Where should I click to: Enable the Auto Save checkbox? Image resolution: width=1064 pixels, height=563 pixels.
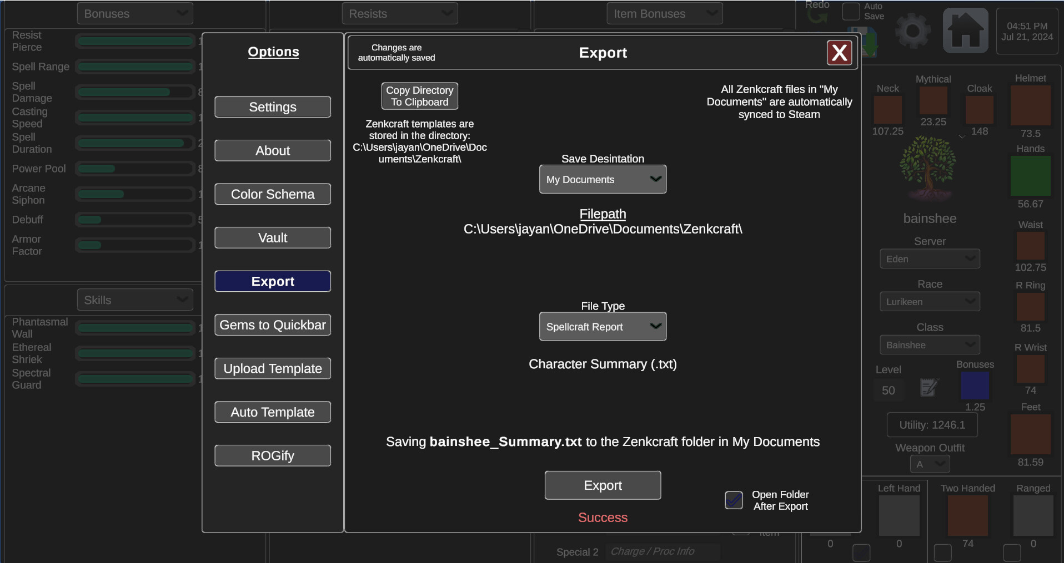tap(850, 11)
